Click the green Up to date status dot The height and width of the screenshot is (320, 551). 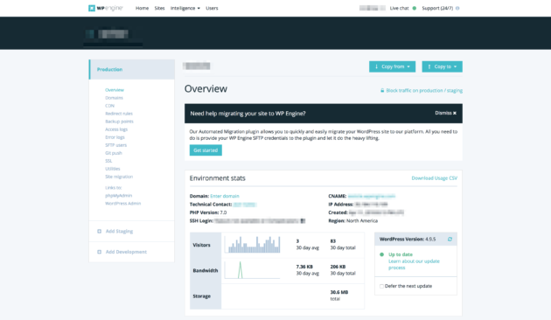click(x=381, y=254)
